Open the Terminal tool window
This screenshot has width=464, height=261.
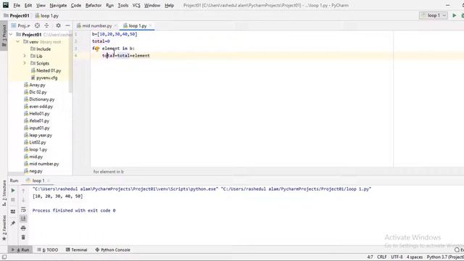[x=76, y=250]
